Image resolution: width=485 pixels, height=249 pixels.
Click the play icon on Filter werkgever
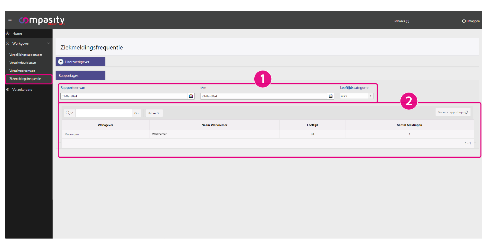point(61,62)
